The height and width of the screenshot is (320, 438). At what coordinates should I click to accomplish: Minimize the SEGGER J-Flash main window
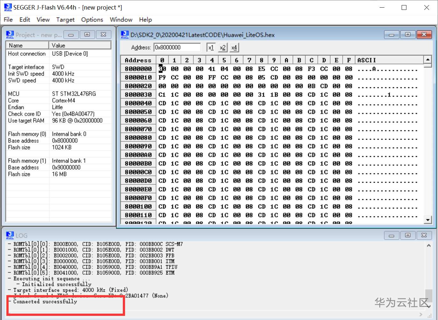[x=382, y=8]
